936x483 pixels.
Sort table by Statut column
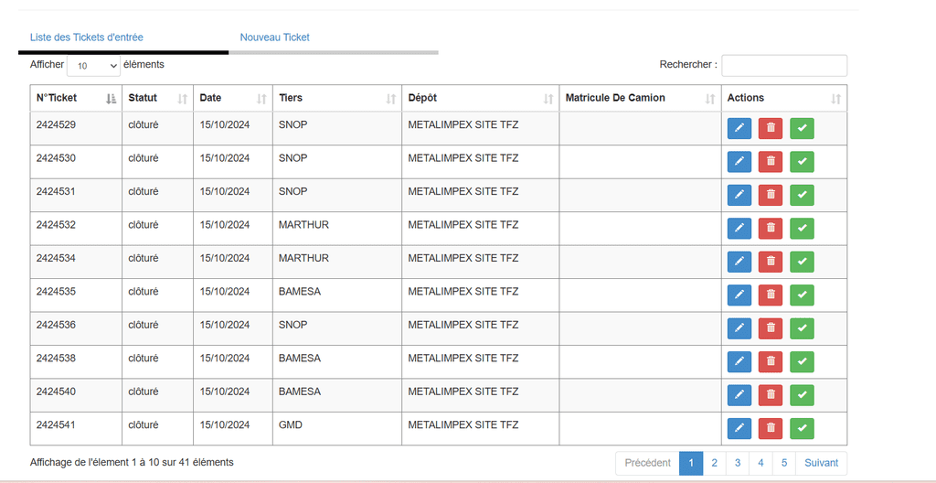pyautogui.click(x=157, y=98)
